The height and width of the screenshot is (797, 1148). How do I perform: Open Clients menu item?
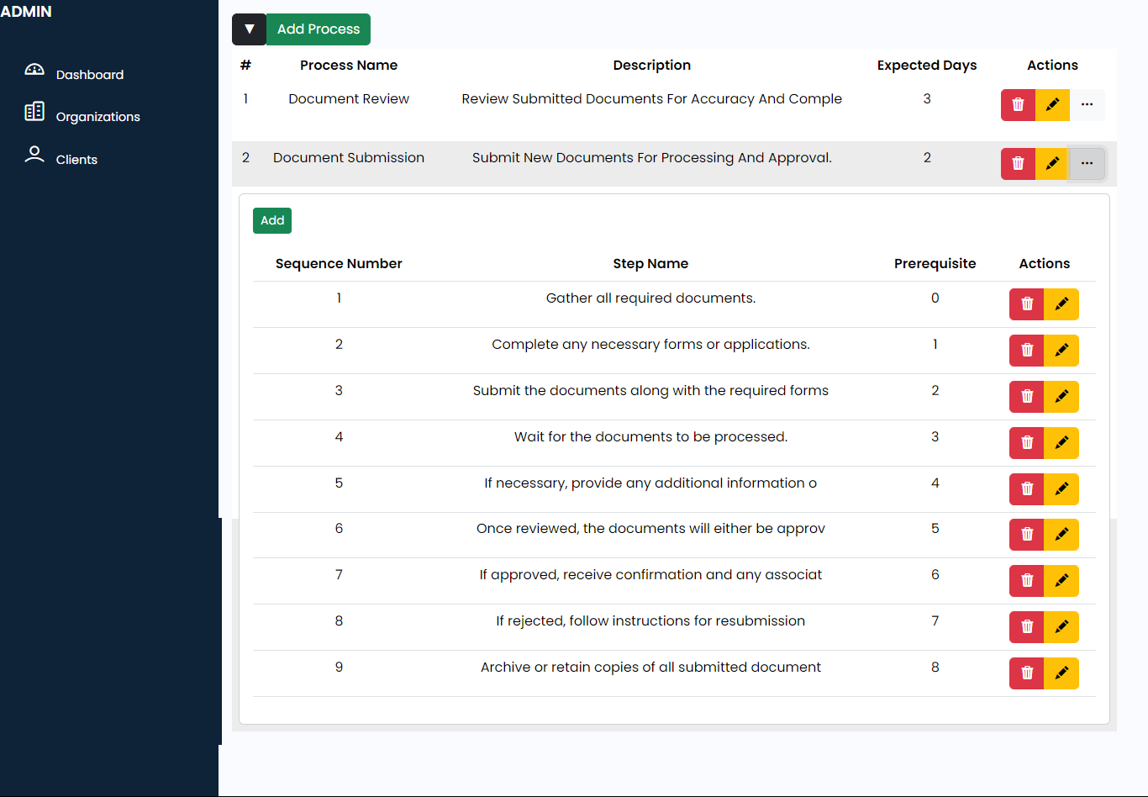point(76,160)
